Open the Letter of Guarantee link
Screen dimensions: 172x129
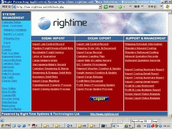pos(44,56)
